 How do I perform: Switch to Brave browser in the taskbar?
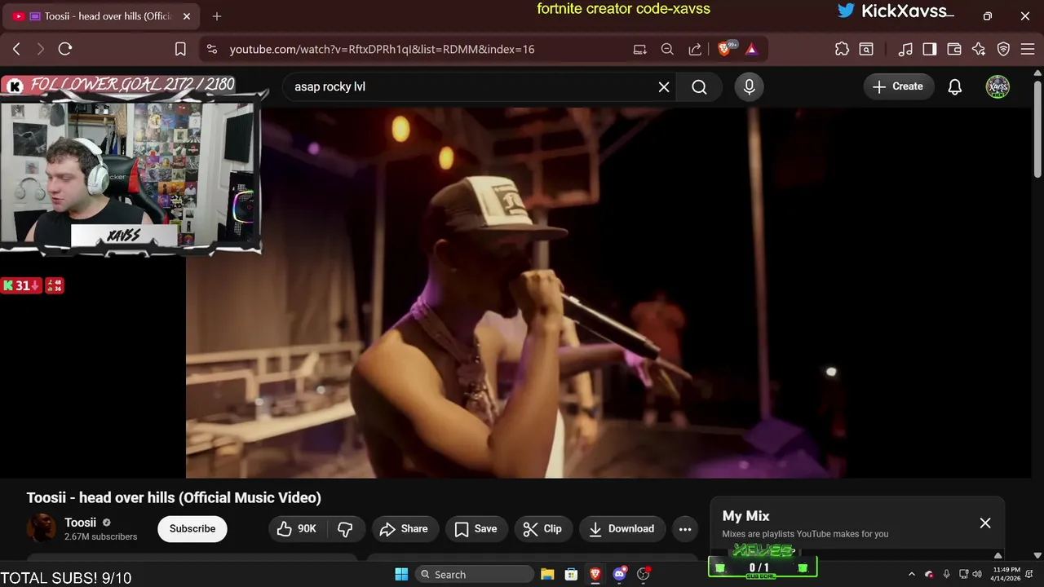595,574
